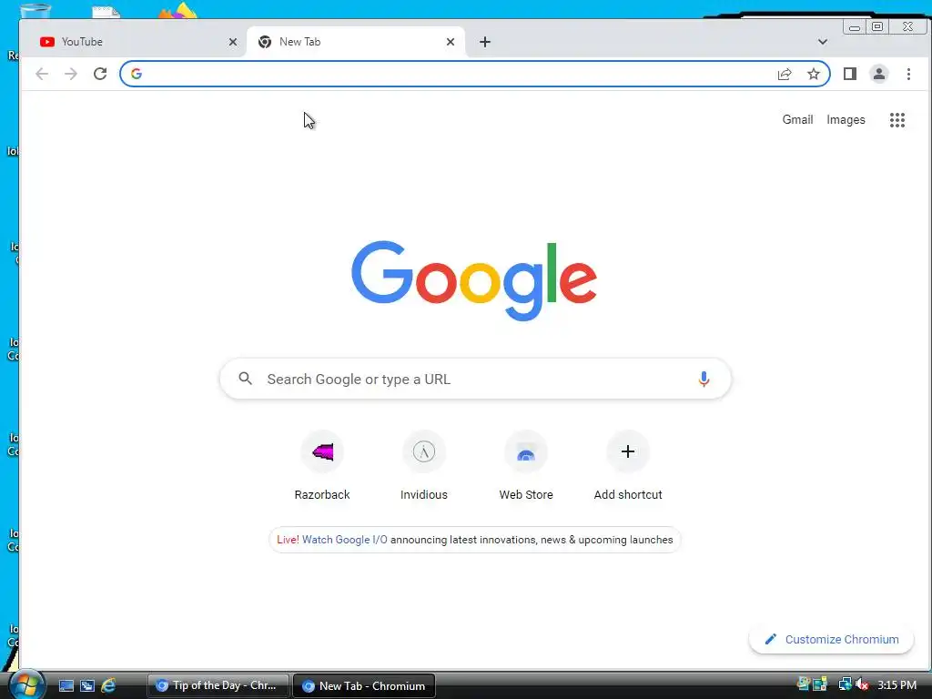Toggle the side panel icon
This screenshot has height=699, width=932.
(850, 74)
